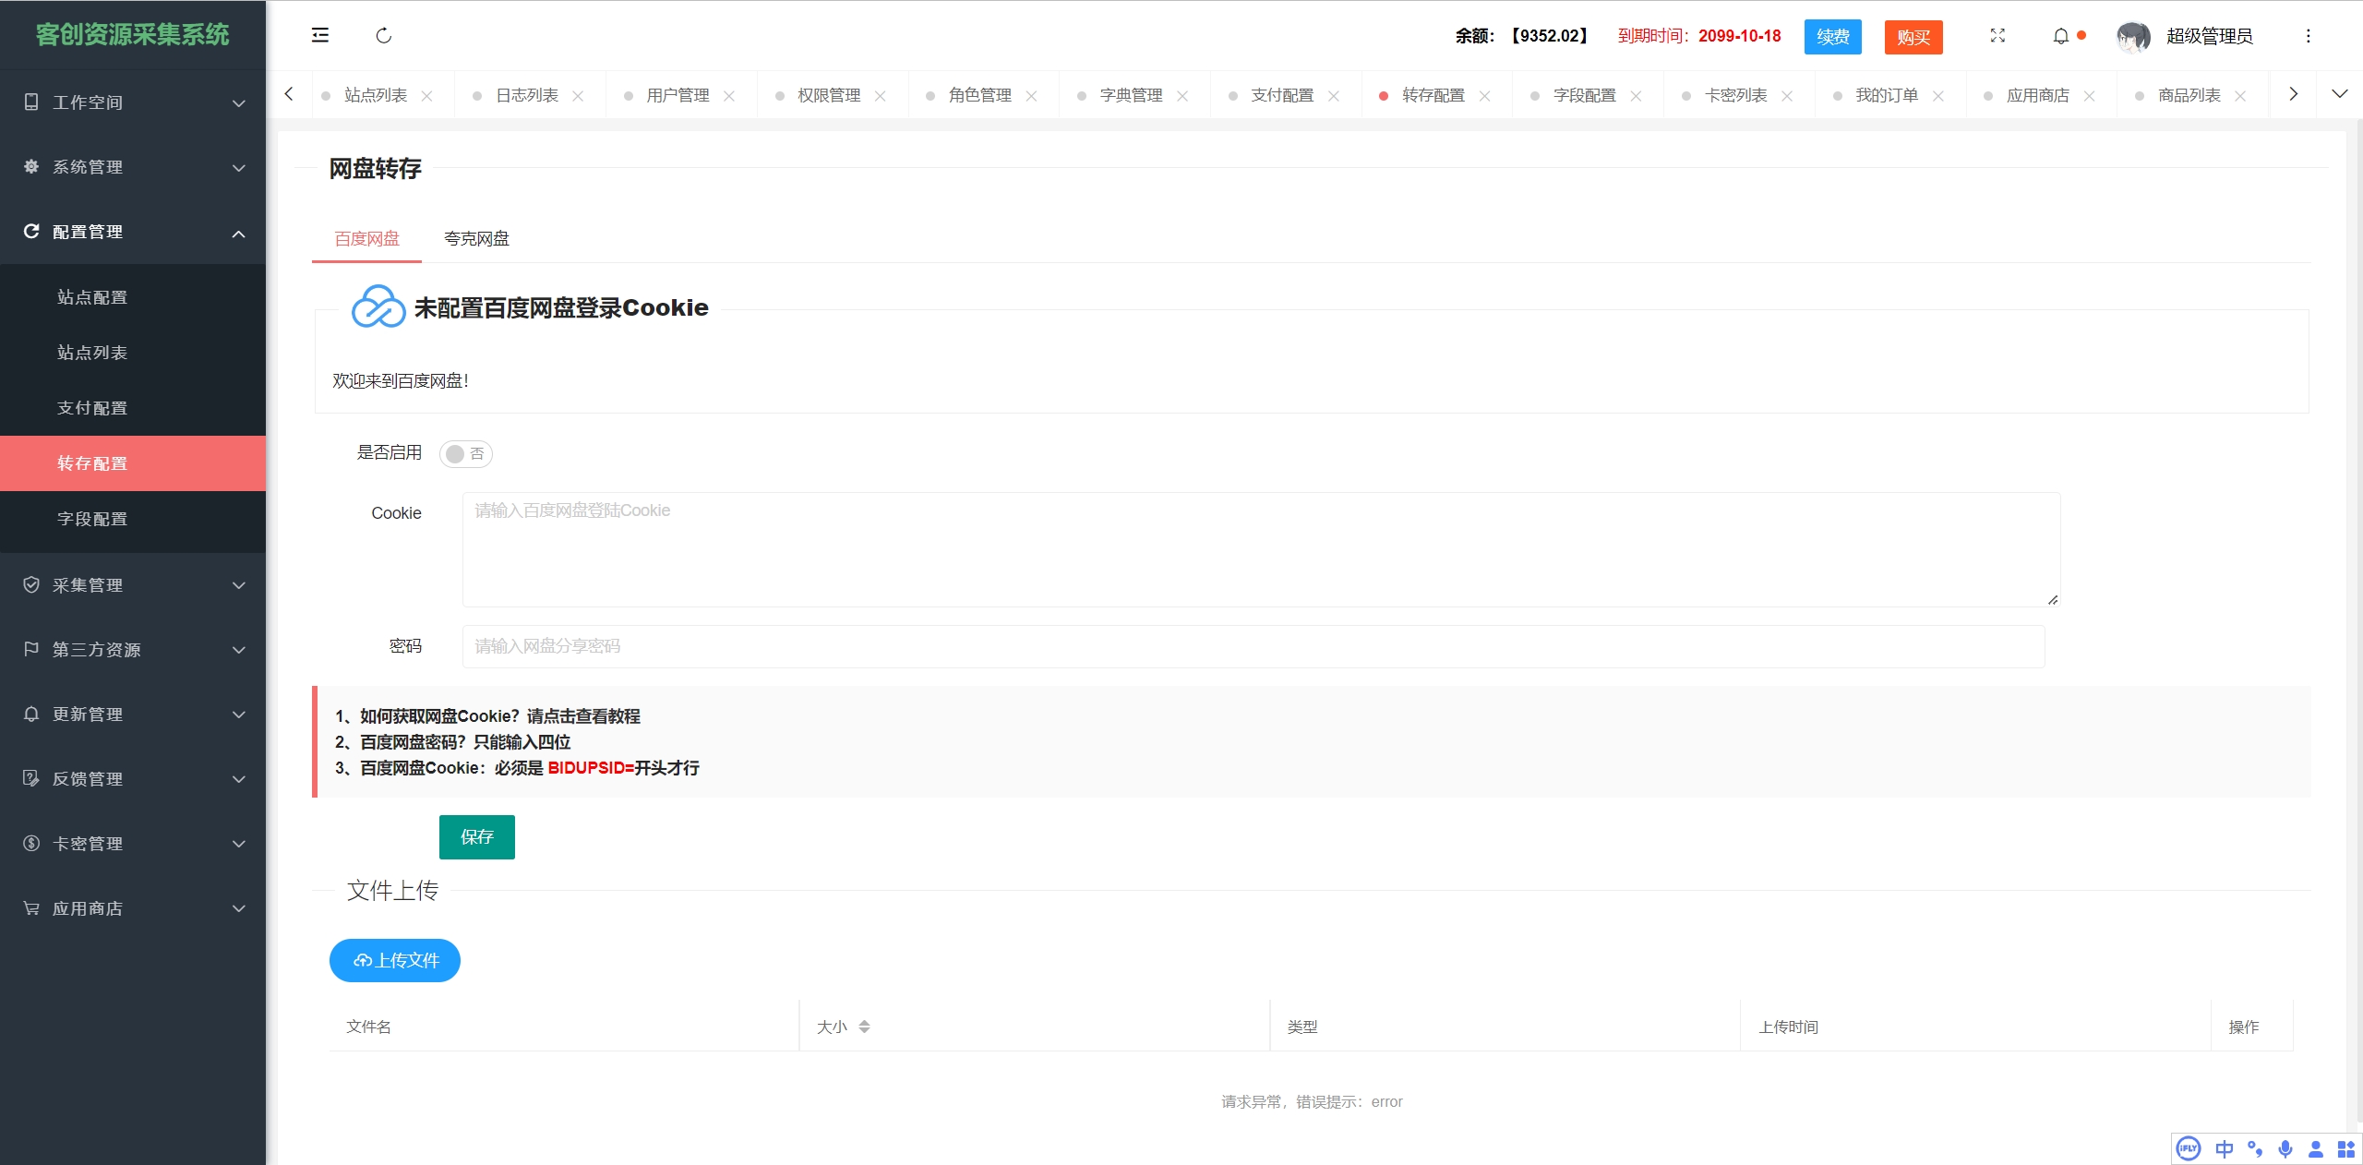Viewport: 2363px width, 1165px height.
Task: Expand the 应用商店 sidebar menu
Action: tap(133, 908)
